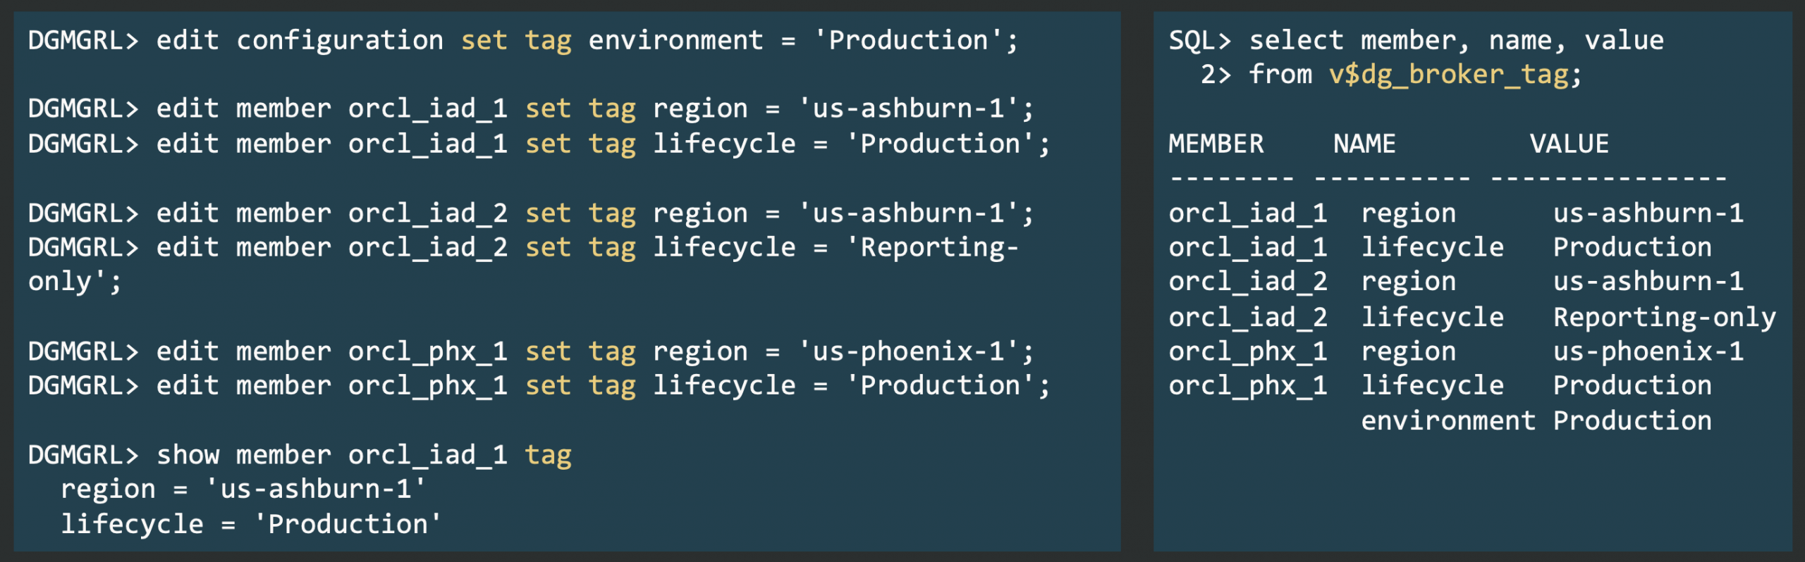Viewport: 1805px width, 562px height.
Task: Click the VALUE column header
Action: tap(1569, 144)
